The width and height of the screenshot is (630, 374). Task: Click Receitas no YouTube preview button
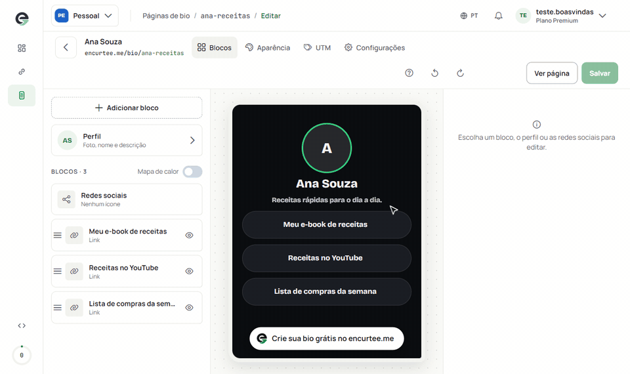pos(327,258)
